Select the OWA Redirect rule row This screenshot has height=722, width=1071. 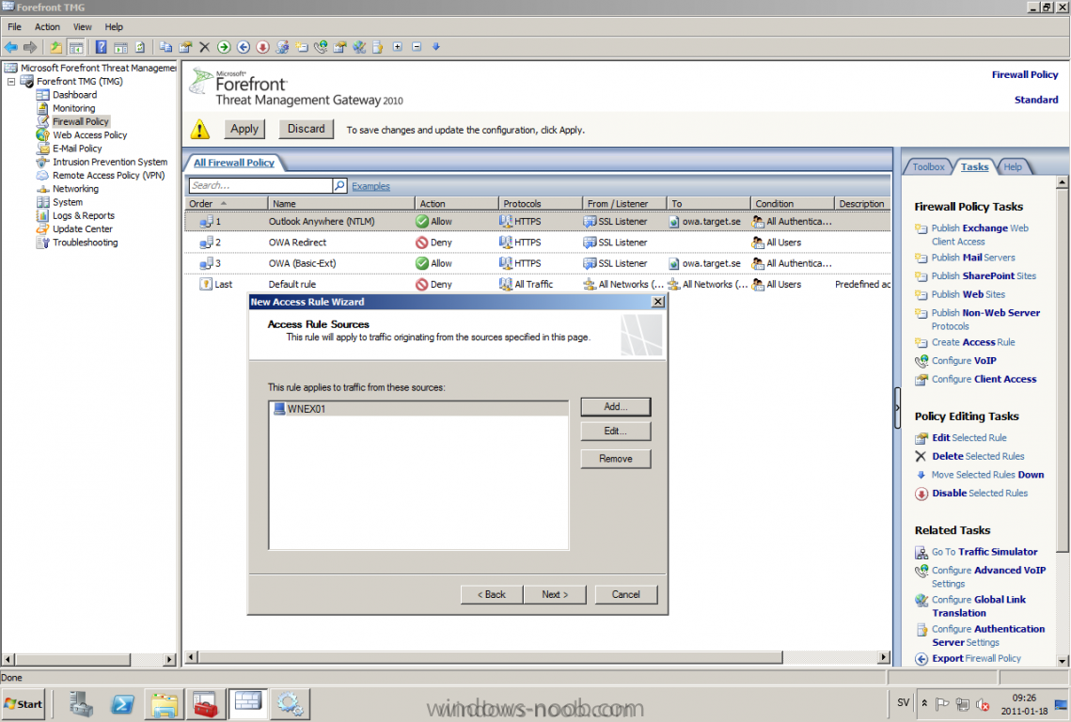point(538,243)
